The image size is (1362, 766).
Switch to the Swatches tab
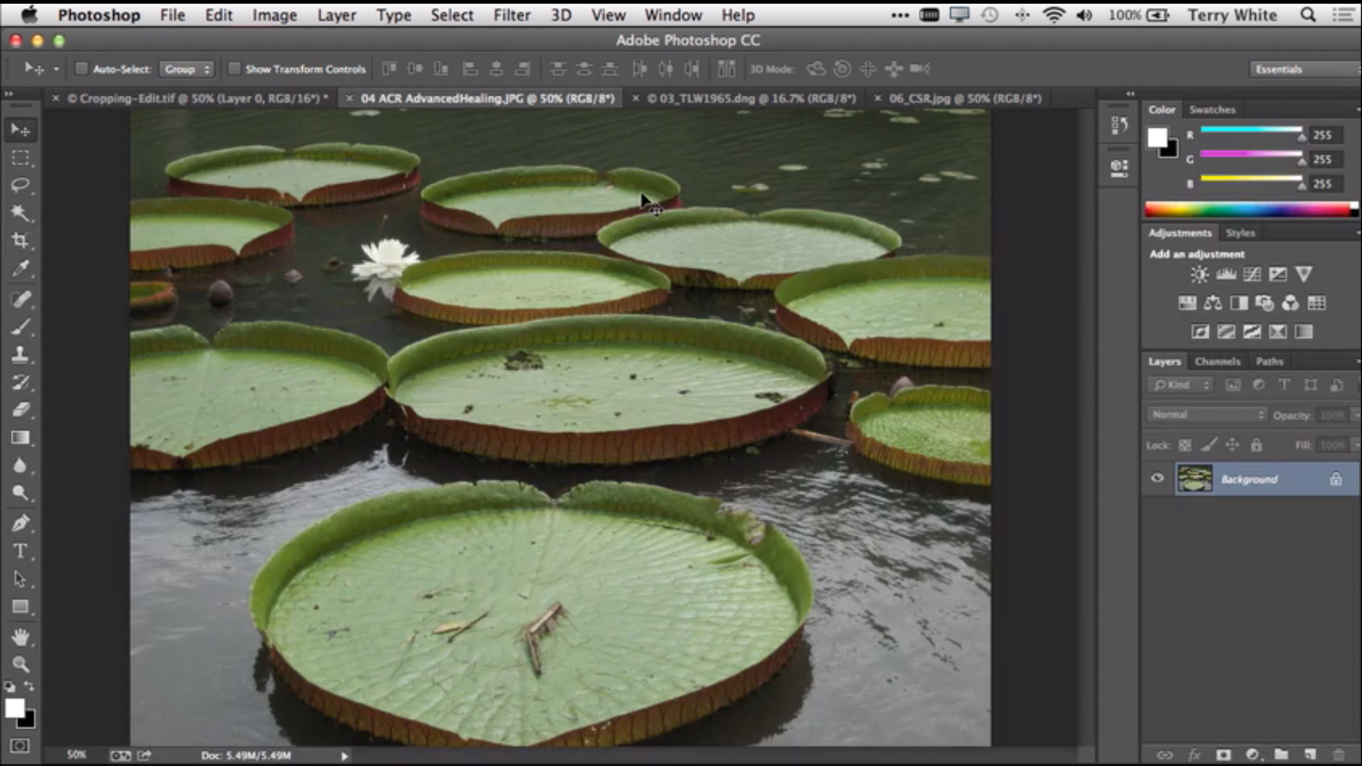(x=1212, y=110)
